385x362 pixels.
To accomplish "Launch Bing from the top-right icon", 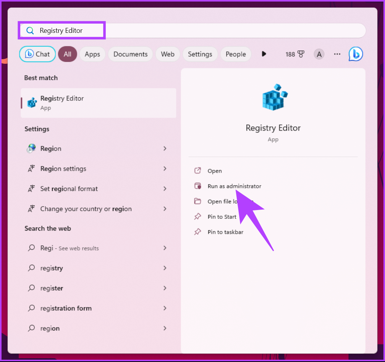I will click(x=356, y=54).
